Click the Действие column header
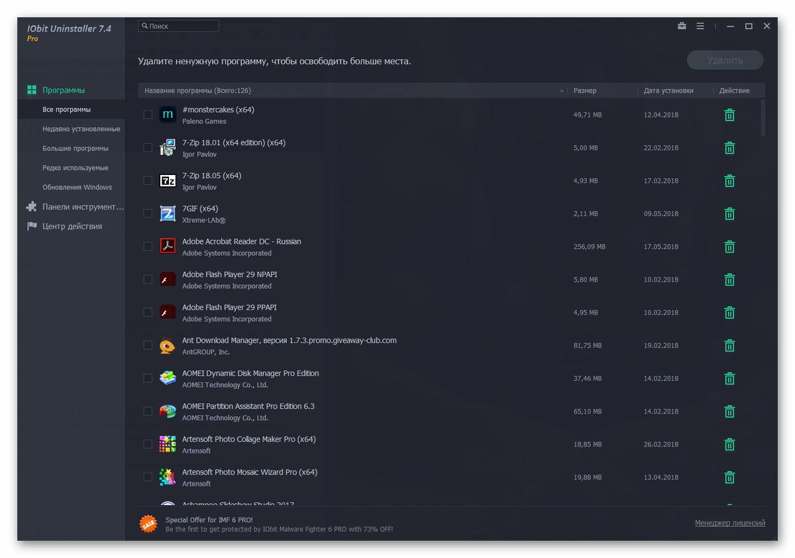This screenshot has width=795, height=558. 735,91
